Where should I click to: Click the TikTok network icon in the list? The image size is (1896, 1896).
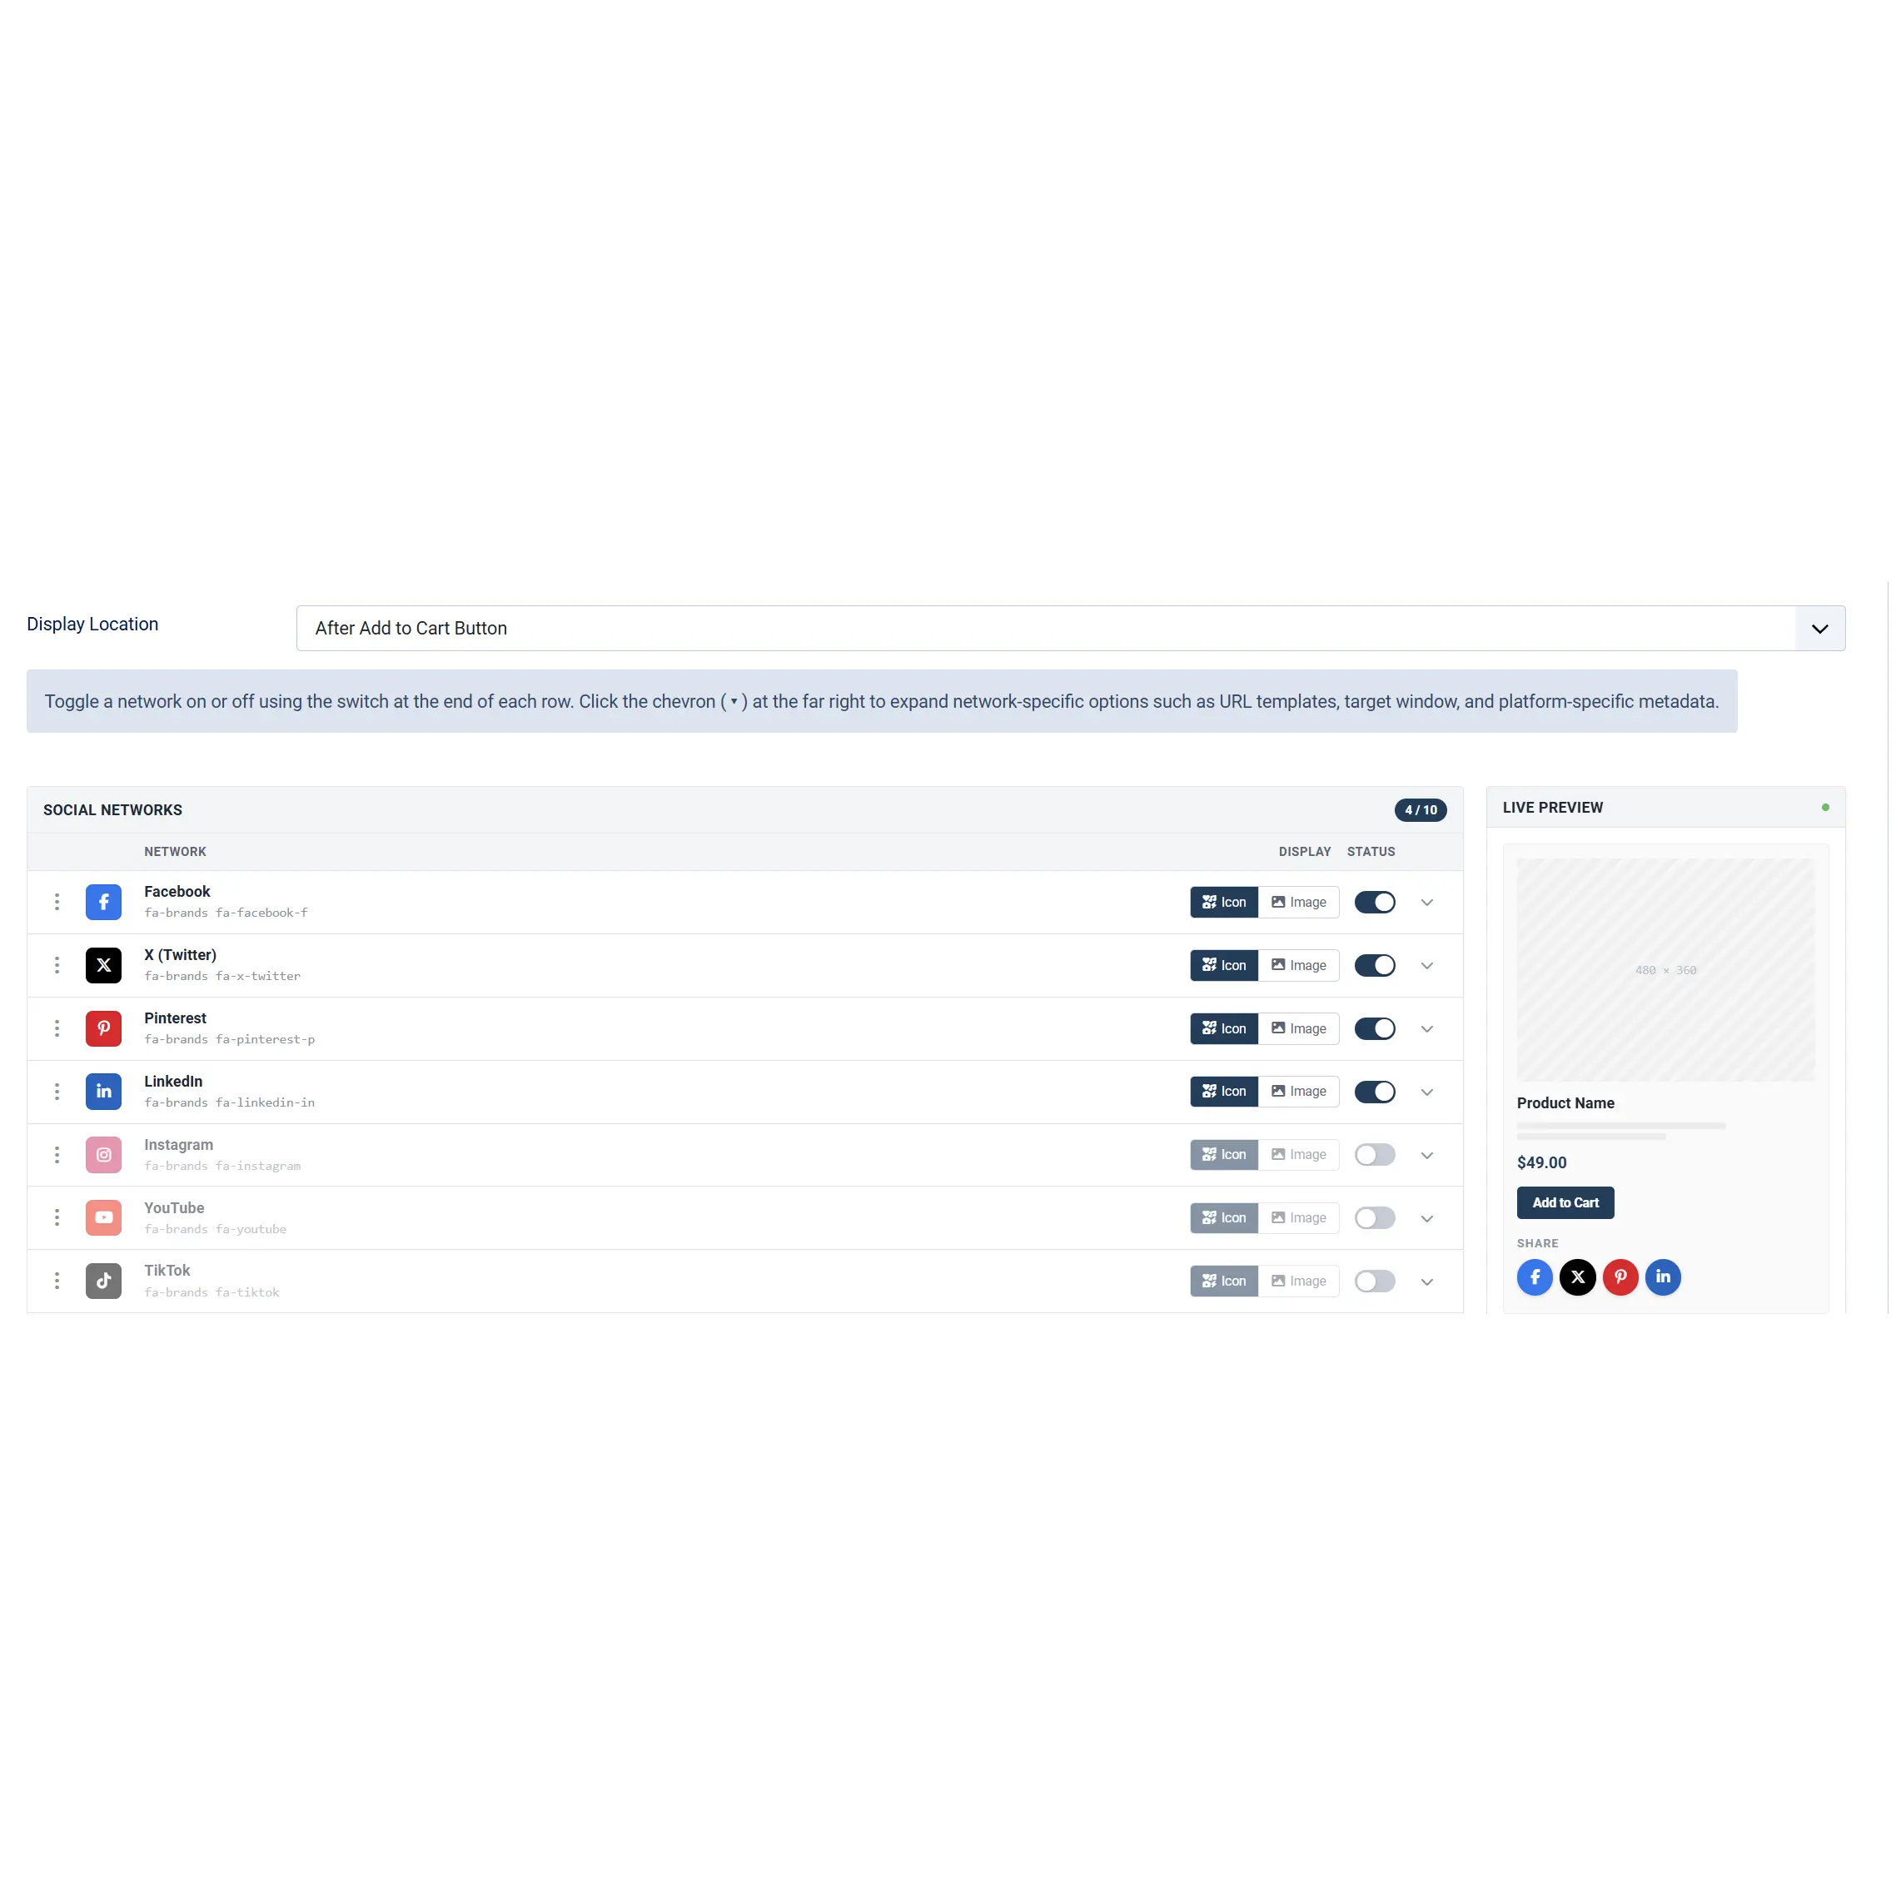[103, 1281]
